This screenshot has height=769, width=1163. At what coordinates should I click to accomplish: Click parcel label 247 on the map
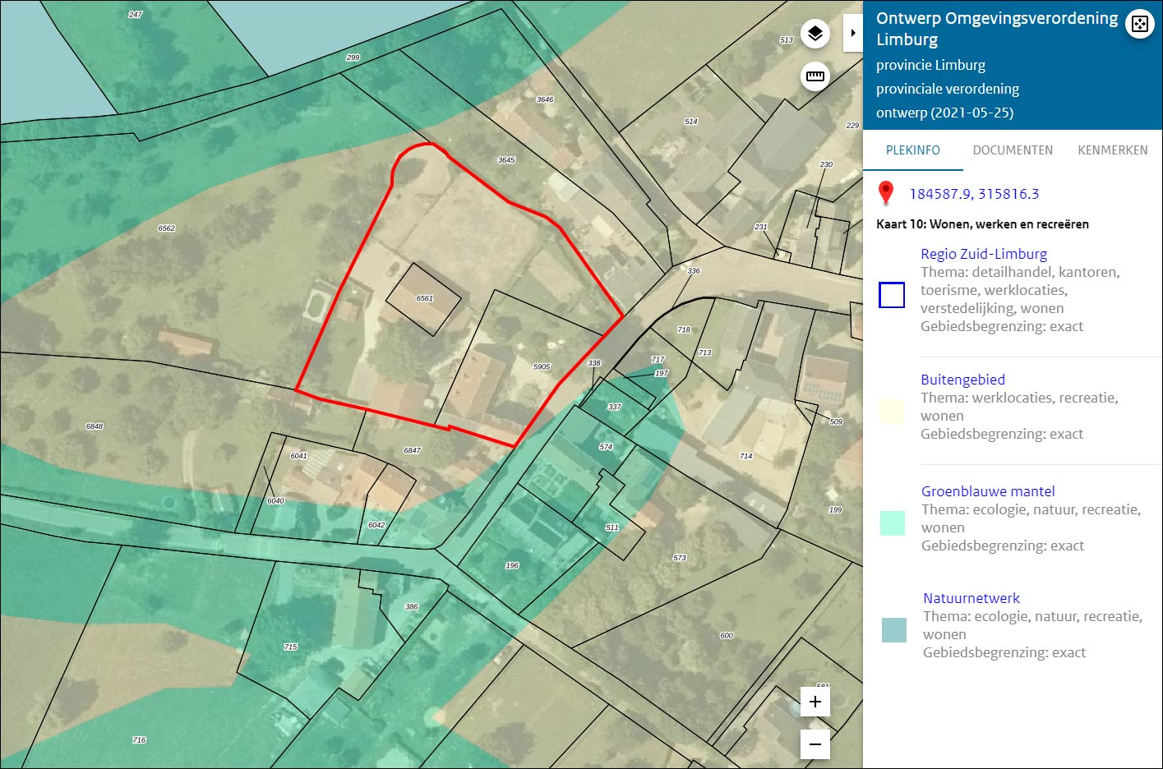pyautogui.click(x=136, y=15)
